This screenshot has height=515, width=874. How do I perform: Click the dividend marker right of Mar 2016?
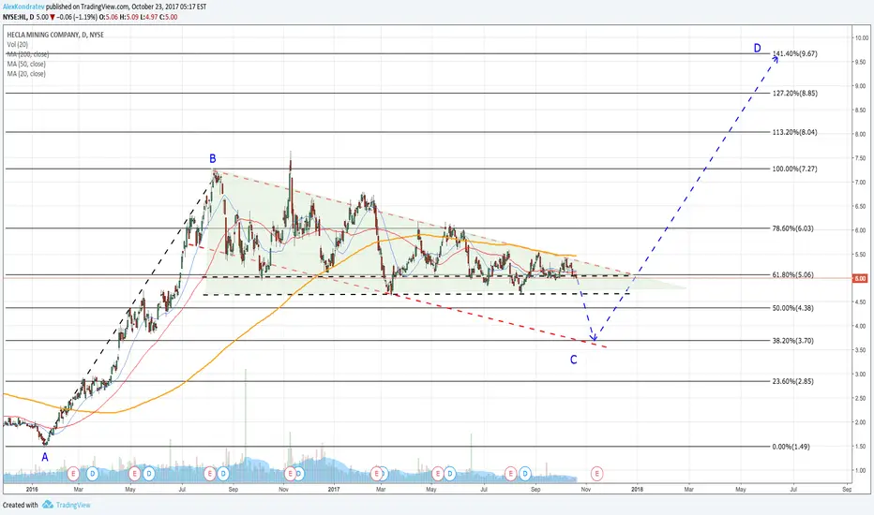[x=92, y=474]
